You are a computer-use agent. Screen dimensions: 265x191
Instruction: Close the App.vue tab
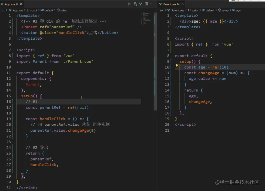point(21,4)
